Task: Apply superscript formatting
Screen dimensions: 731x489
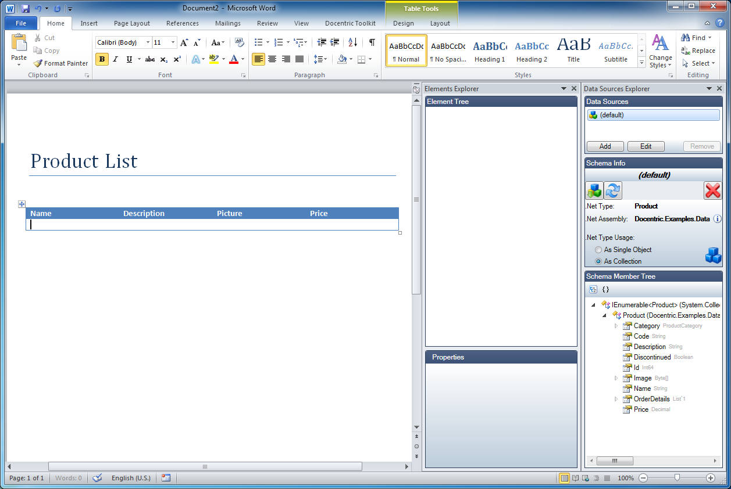Action: pyautogui.click(x=177, y=59)
